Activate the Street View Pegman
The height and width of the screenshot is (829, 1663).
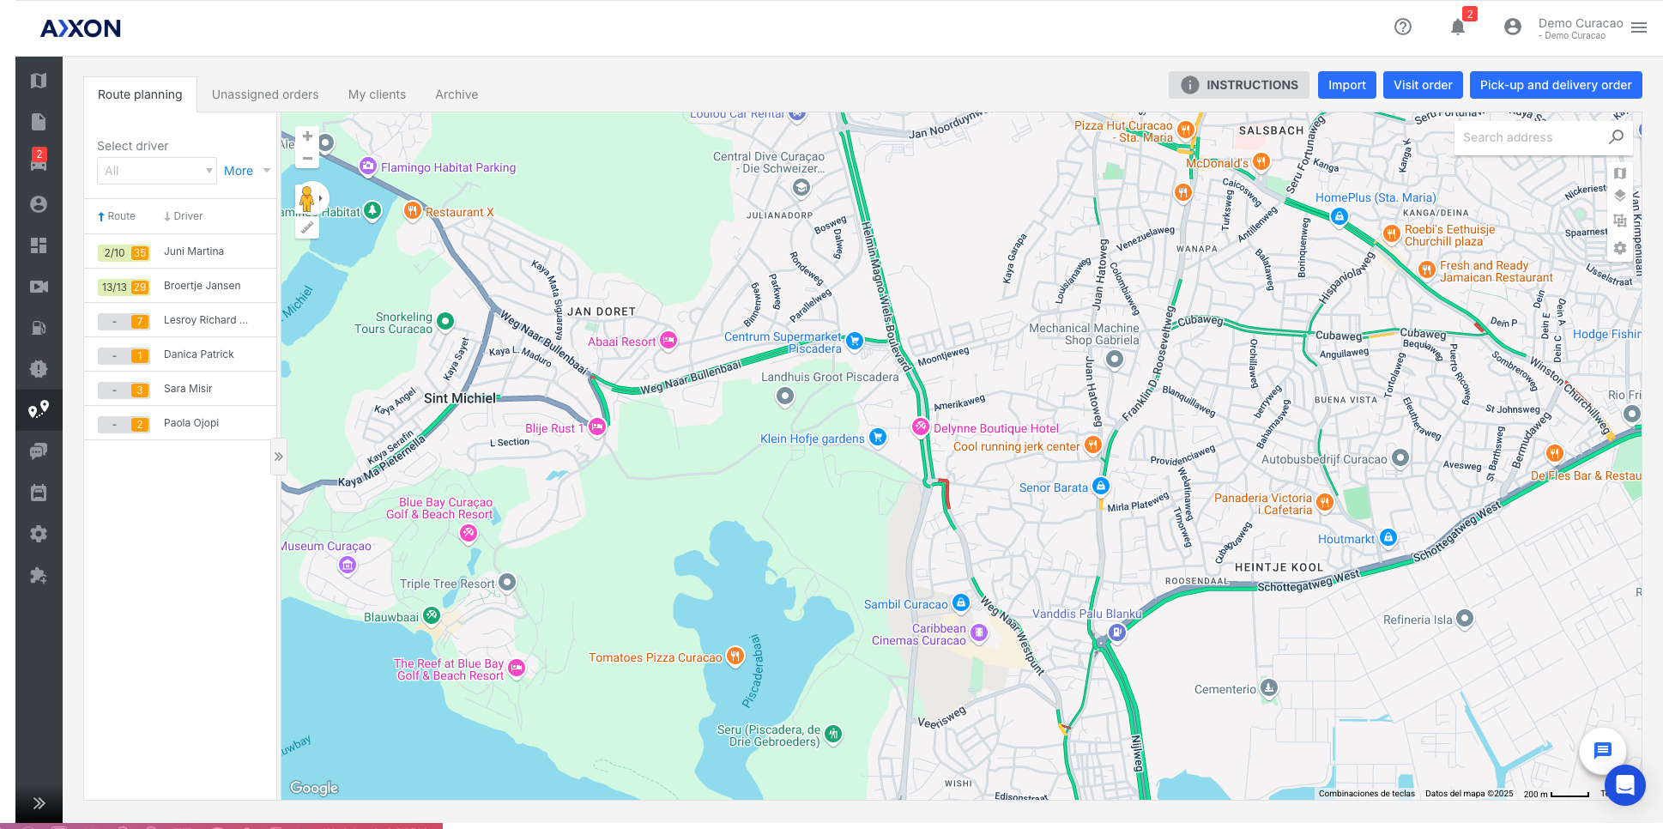(306, 197)
